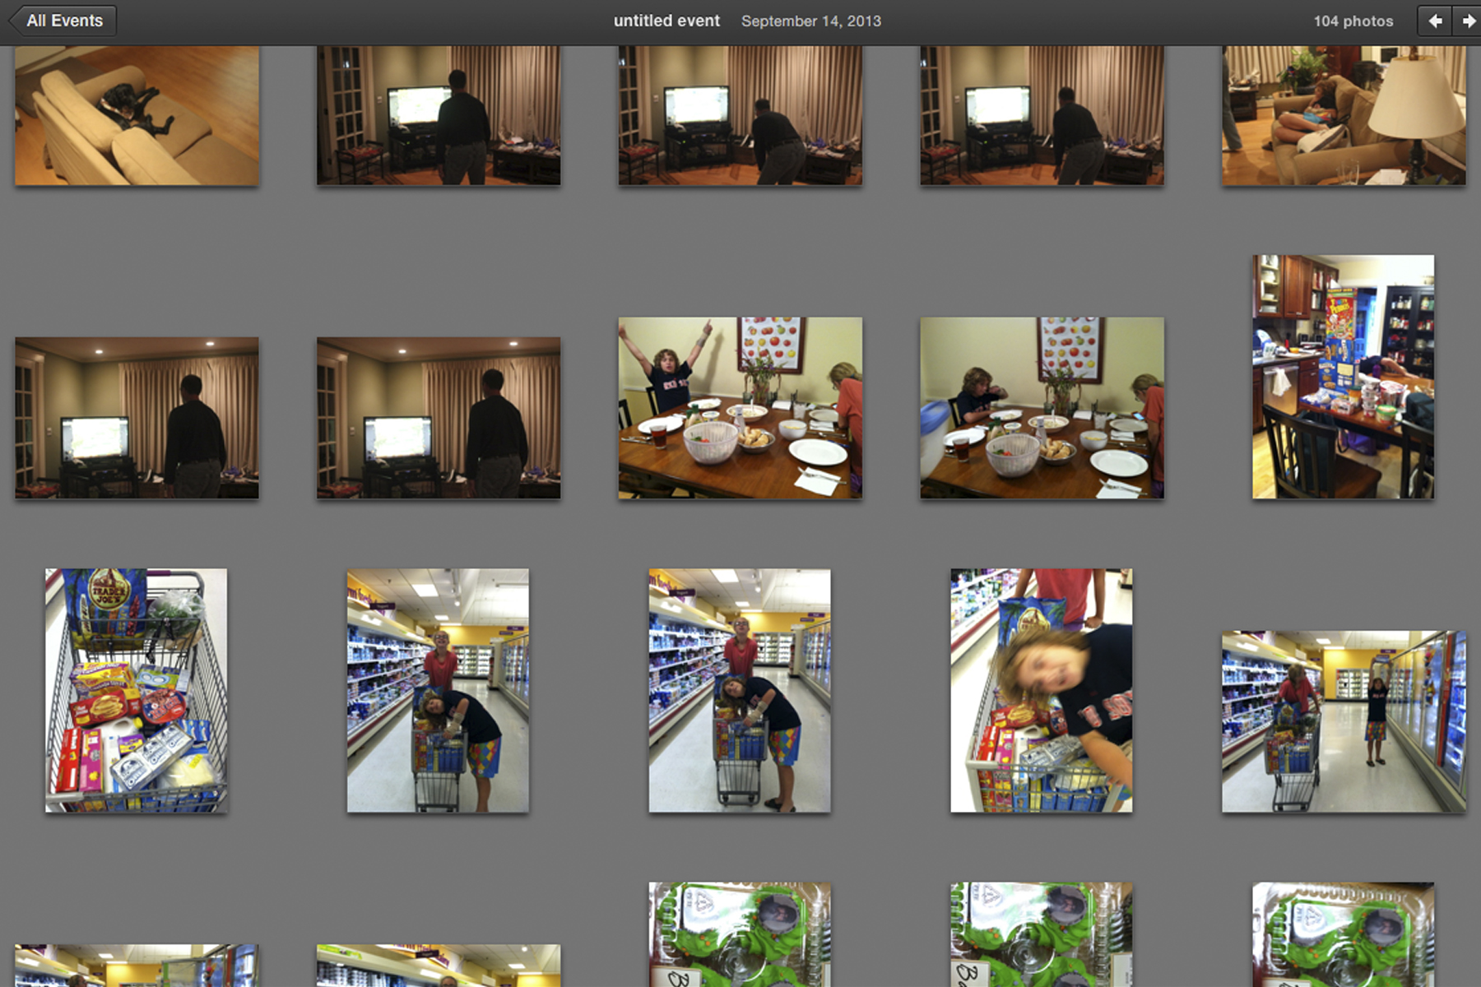The image size is (1481, 987).
Task: Go back to All Events
Action: click(63, 21)
